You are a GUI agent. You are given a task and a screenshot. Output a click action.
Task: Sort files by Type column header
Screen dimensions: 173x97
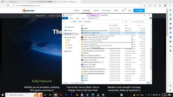(126, 25)
